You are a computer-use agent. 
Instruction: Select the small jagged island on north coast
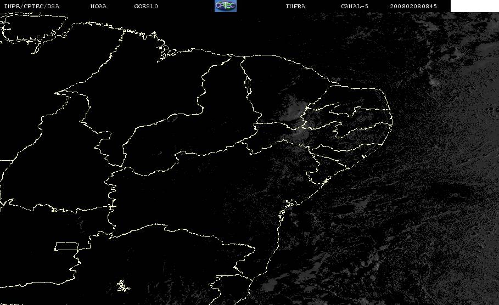pos(167,53)
